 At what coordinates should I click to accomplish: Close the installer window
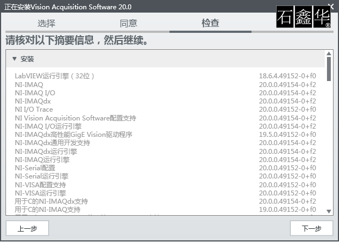pos(332,6)
